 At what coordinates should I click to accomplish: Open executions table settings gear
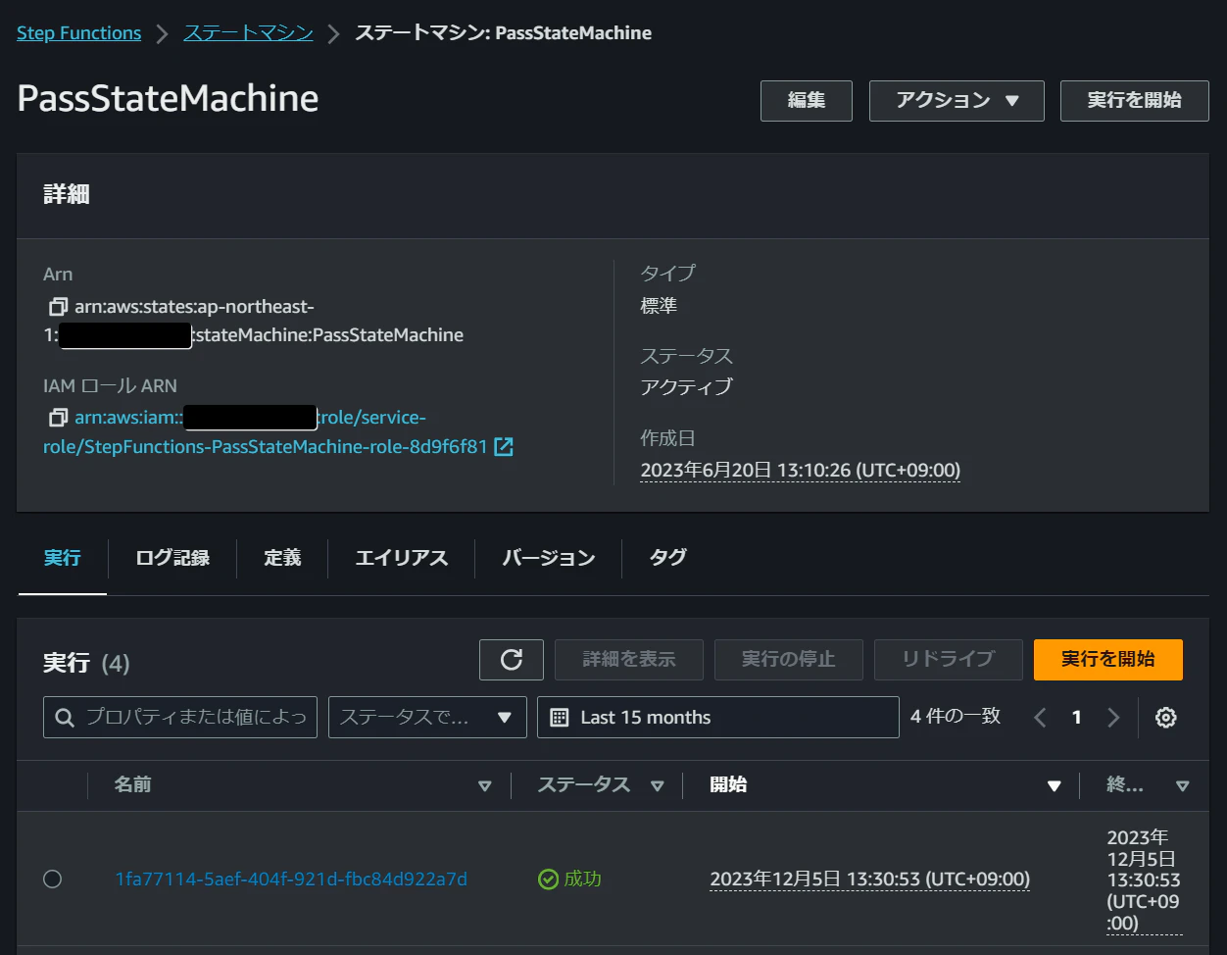pyautogui.click(x=1165, y=718)
